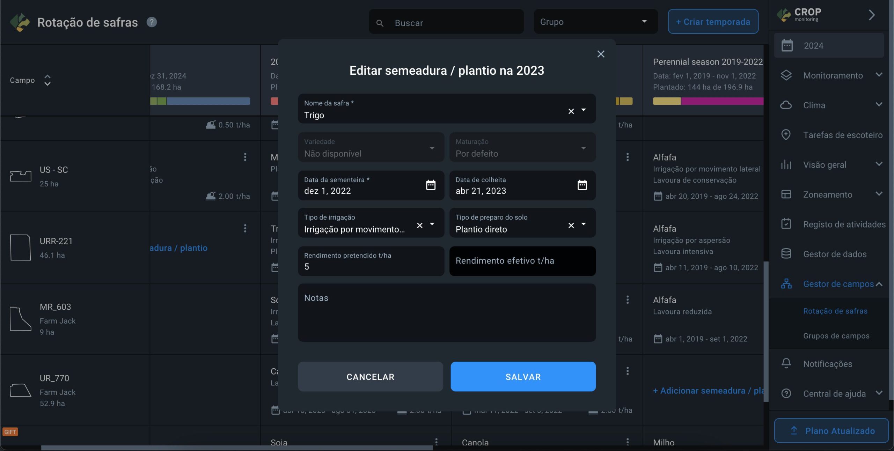Open the harvest date calendar picker
The image size is (894, 451).
coord(582,185)
